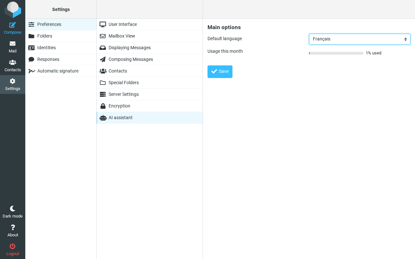The image size is (415, 259).
Task: Save the AI assistant settings
Action: click(220, 72)
